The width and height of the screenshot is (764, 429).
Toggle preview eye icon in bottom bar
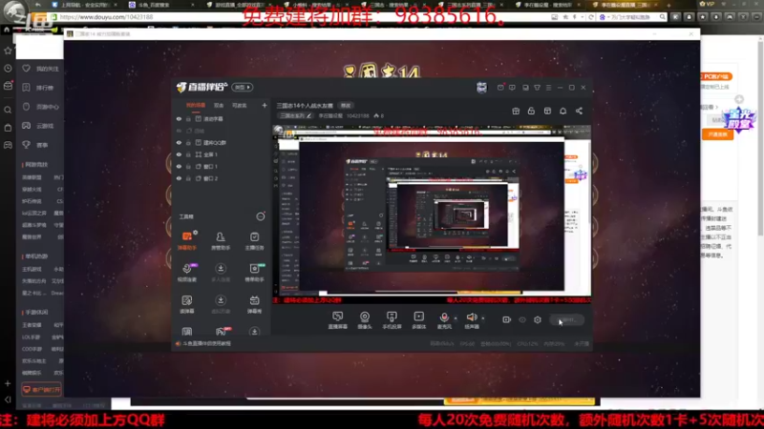pos(522,319)
